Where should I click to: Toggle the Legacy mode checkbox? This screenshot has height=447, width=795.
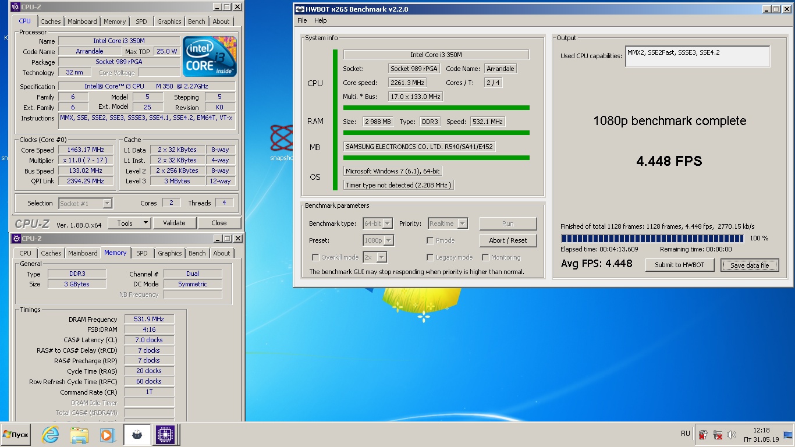point(430,257)
